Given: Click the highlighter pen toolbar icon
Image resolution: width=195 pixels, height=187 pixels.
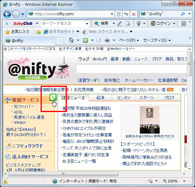Looking at the screenshot, I should coord(120,24).
